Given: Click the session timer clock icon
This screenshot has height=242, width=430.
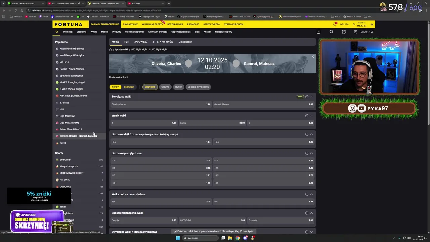Looking at the screenshot, I should (372, 32).
